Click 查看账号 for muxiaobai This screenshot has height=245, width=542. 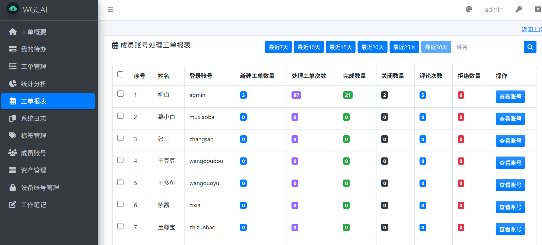point(510,119)
